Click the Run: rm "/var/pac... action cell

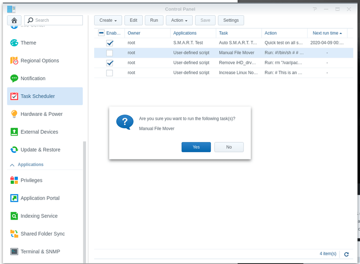(x=283, y=63)
